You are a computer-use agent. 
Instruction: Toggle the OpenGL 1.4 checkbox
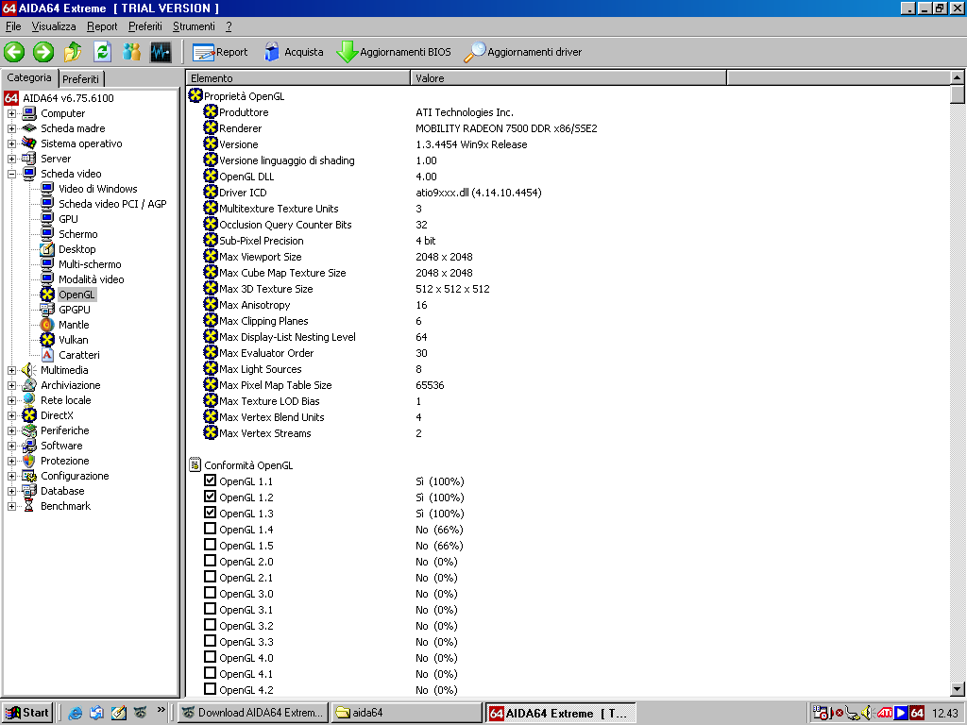tap(211, 529)
